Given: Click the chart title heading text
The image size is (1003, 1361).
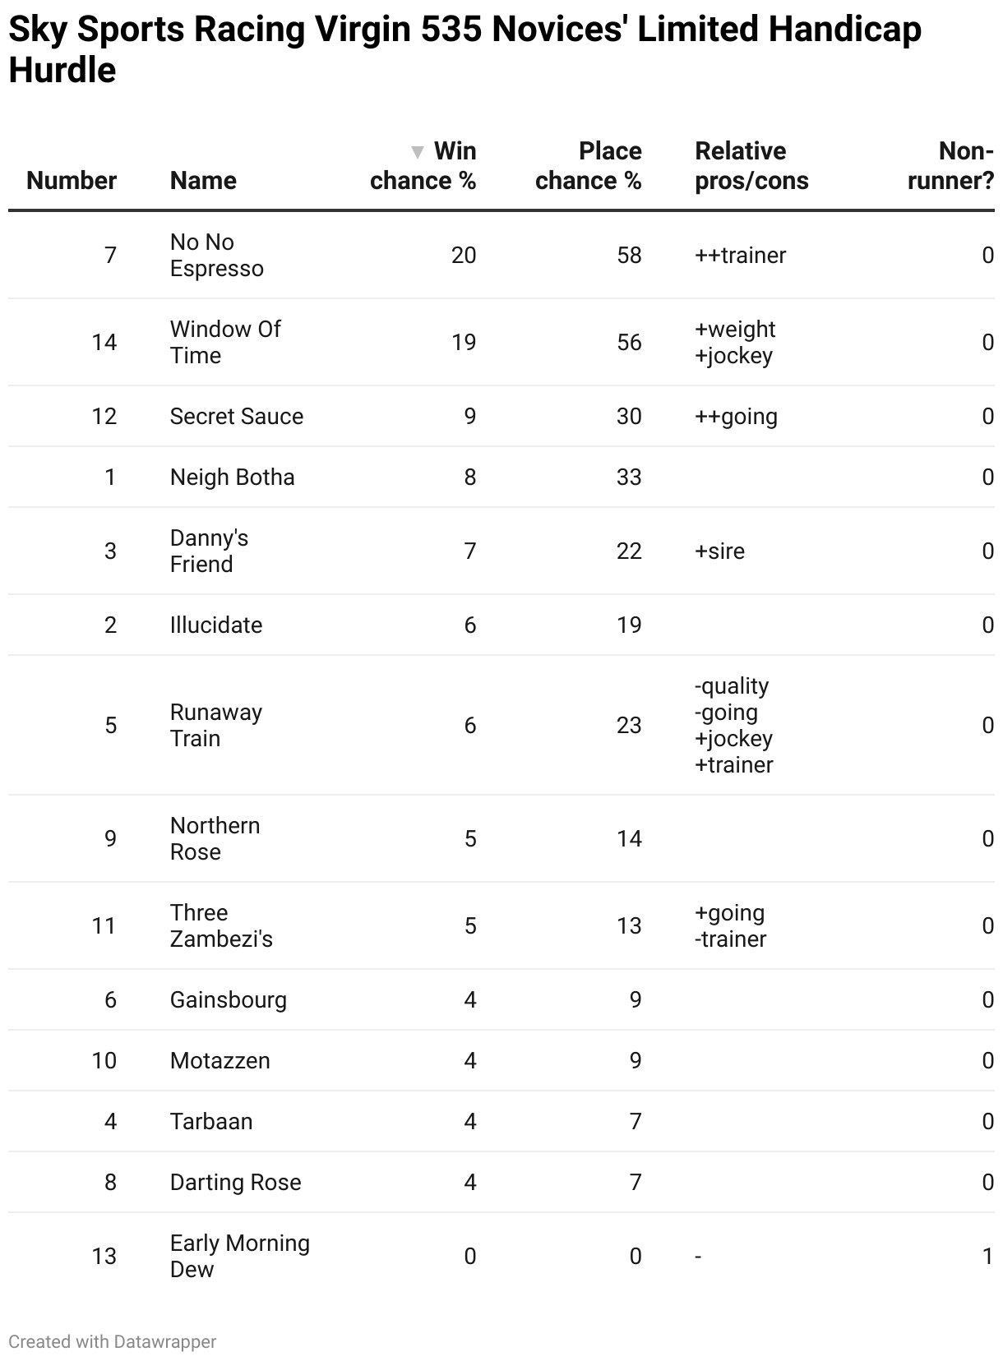Looking at the screenshot, I should [465, 49].
